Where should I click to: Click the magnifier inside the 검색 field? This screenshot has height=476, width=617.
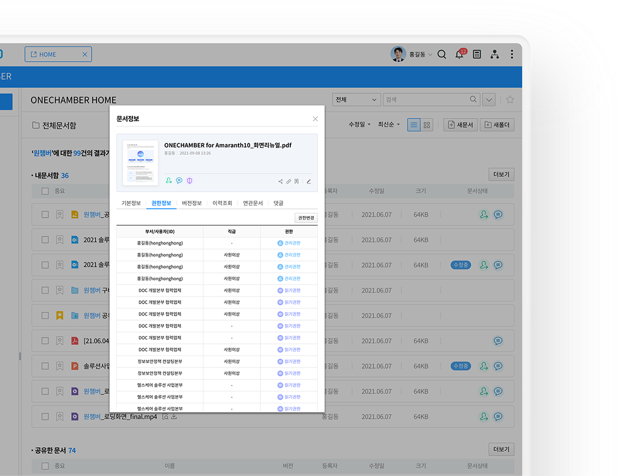click(474, 99)
